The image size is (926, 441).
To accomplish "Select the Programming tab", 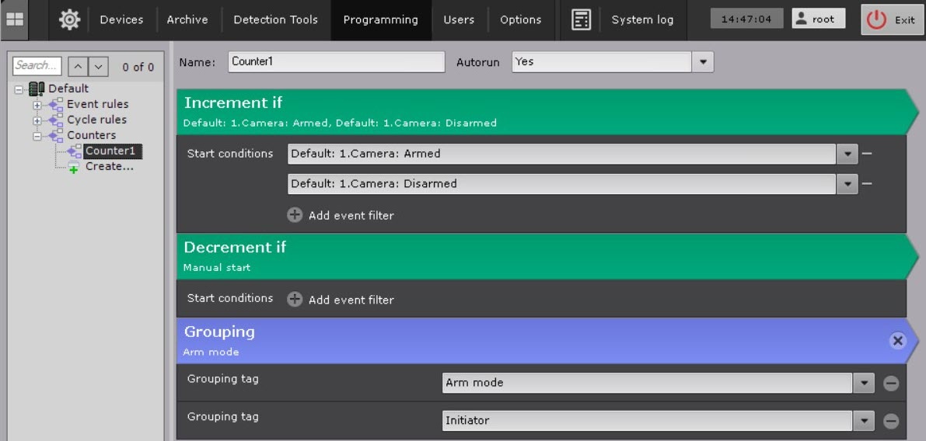I will coord(380,19).
